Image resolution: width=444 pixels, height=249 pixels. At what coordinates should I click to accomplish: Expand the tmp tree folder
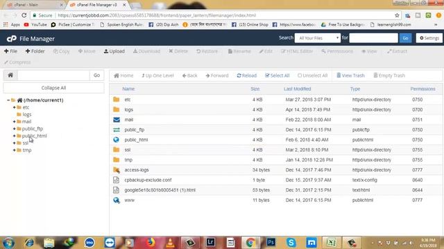click(x=14, y=150)
